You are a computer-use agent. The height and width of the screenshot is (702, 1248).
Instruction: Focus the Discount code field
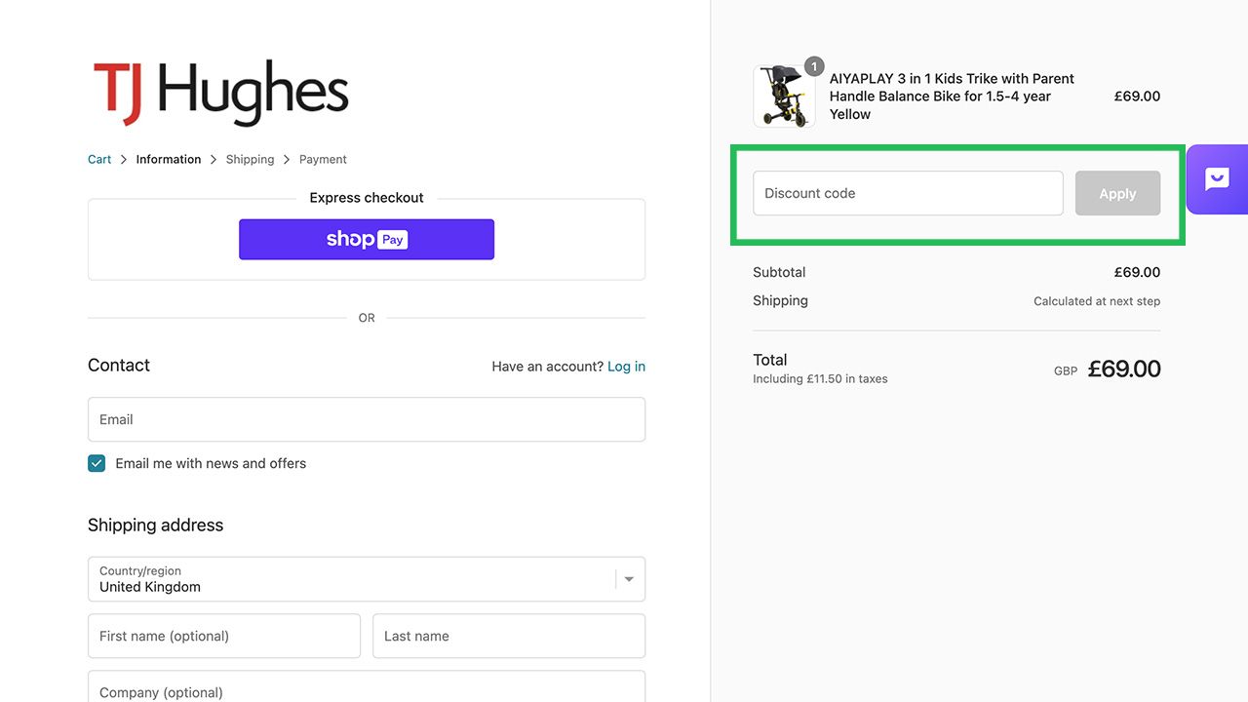(x=908, y=193)
